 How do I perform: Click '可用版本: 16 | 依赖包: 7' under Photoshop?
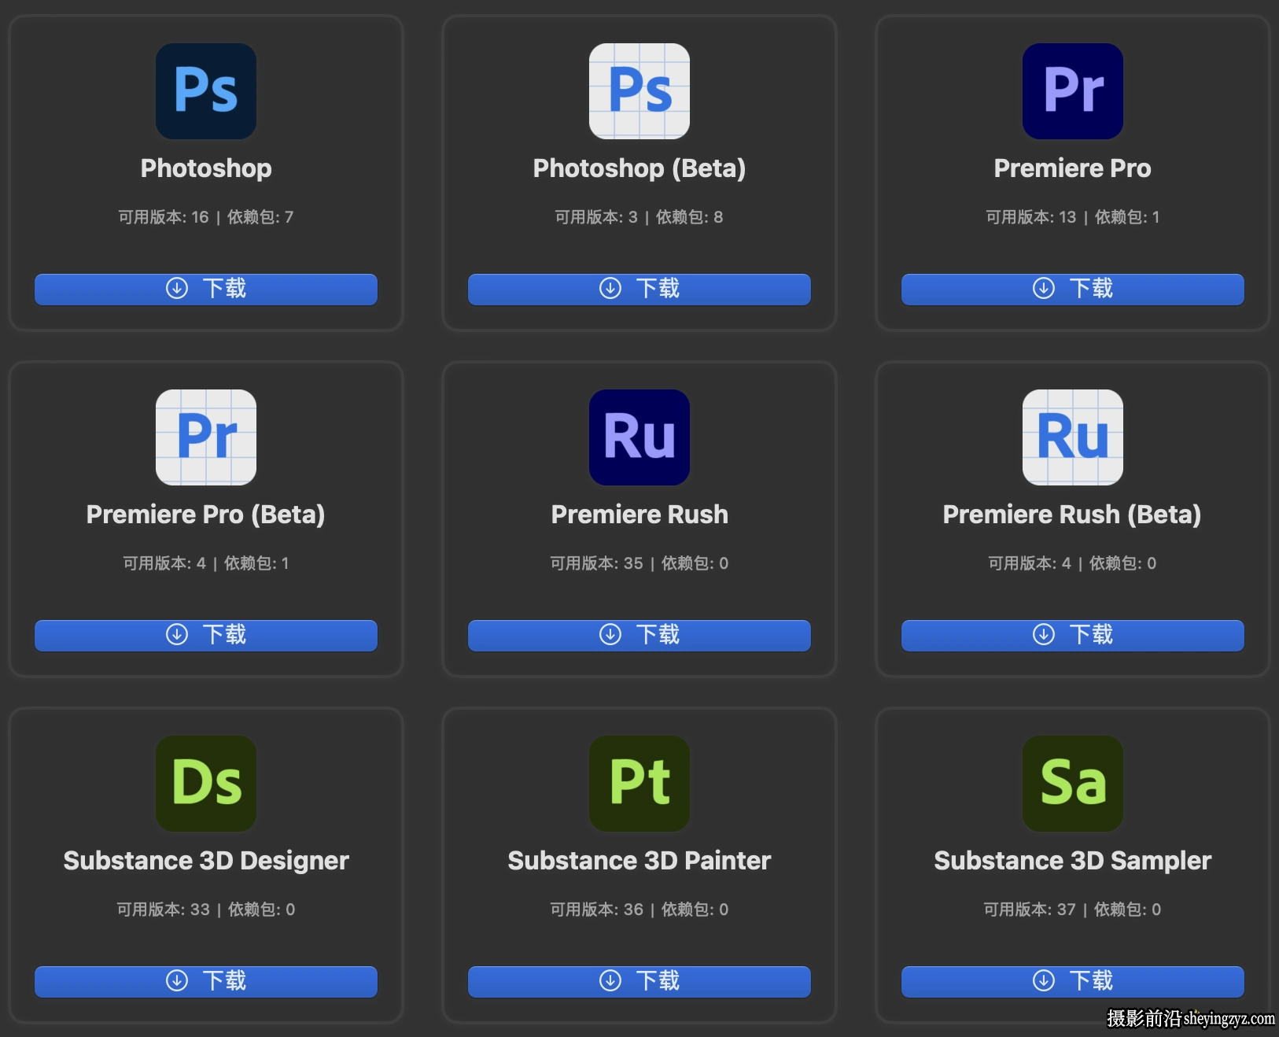point(206,217)
